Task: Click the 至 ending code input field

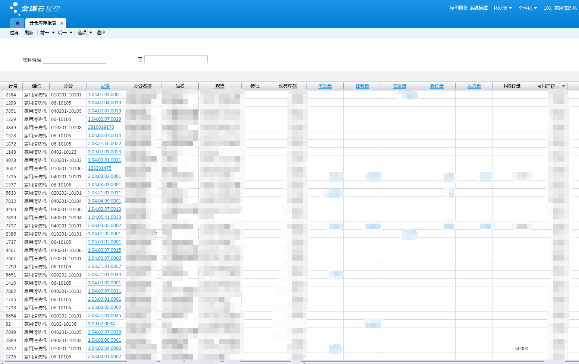Action: tap(176, 60)
